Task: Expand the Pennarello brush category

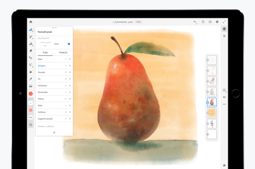Action: [54, 92]
